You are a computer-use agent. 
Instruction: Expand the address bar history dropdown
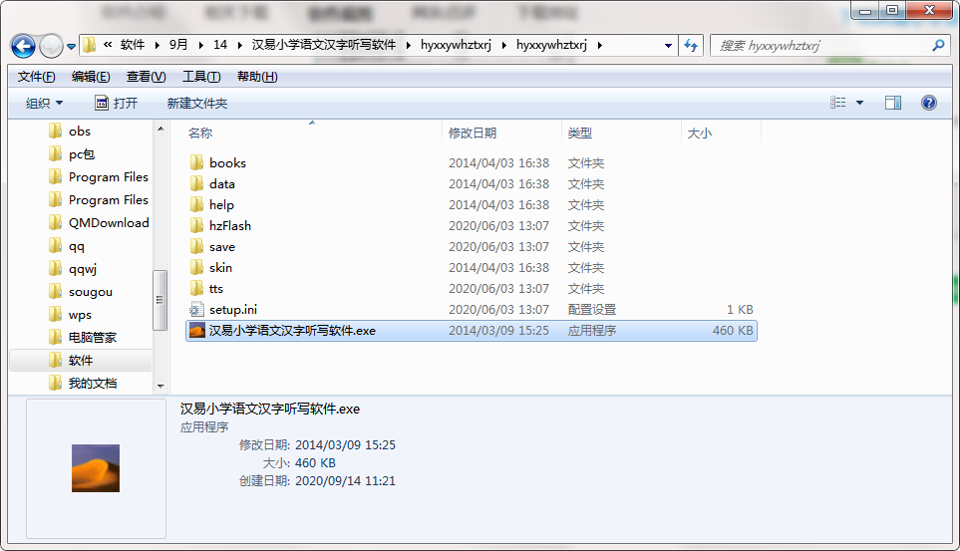[x=668, y=45]
